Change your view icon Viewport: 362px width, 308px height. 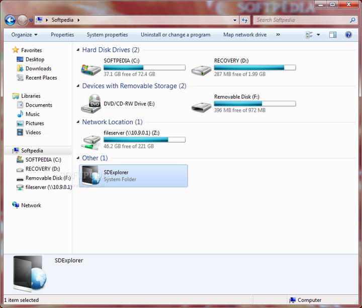309,35
